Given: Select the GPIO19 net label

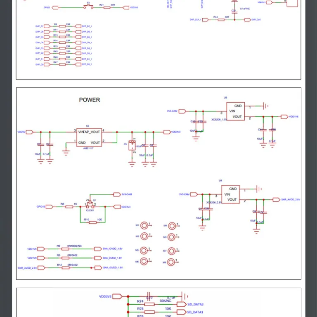Looking at the screenshot, I should 41,207.
